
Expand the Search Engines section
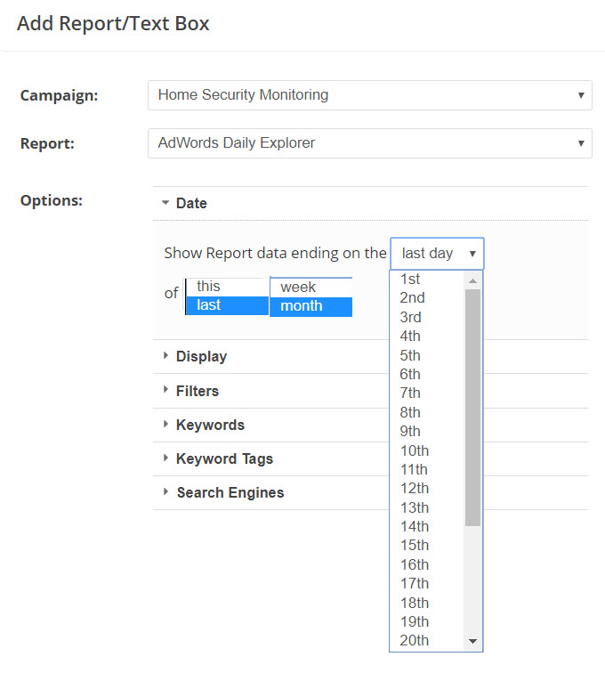pos(230,492)
